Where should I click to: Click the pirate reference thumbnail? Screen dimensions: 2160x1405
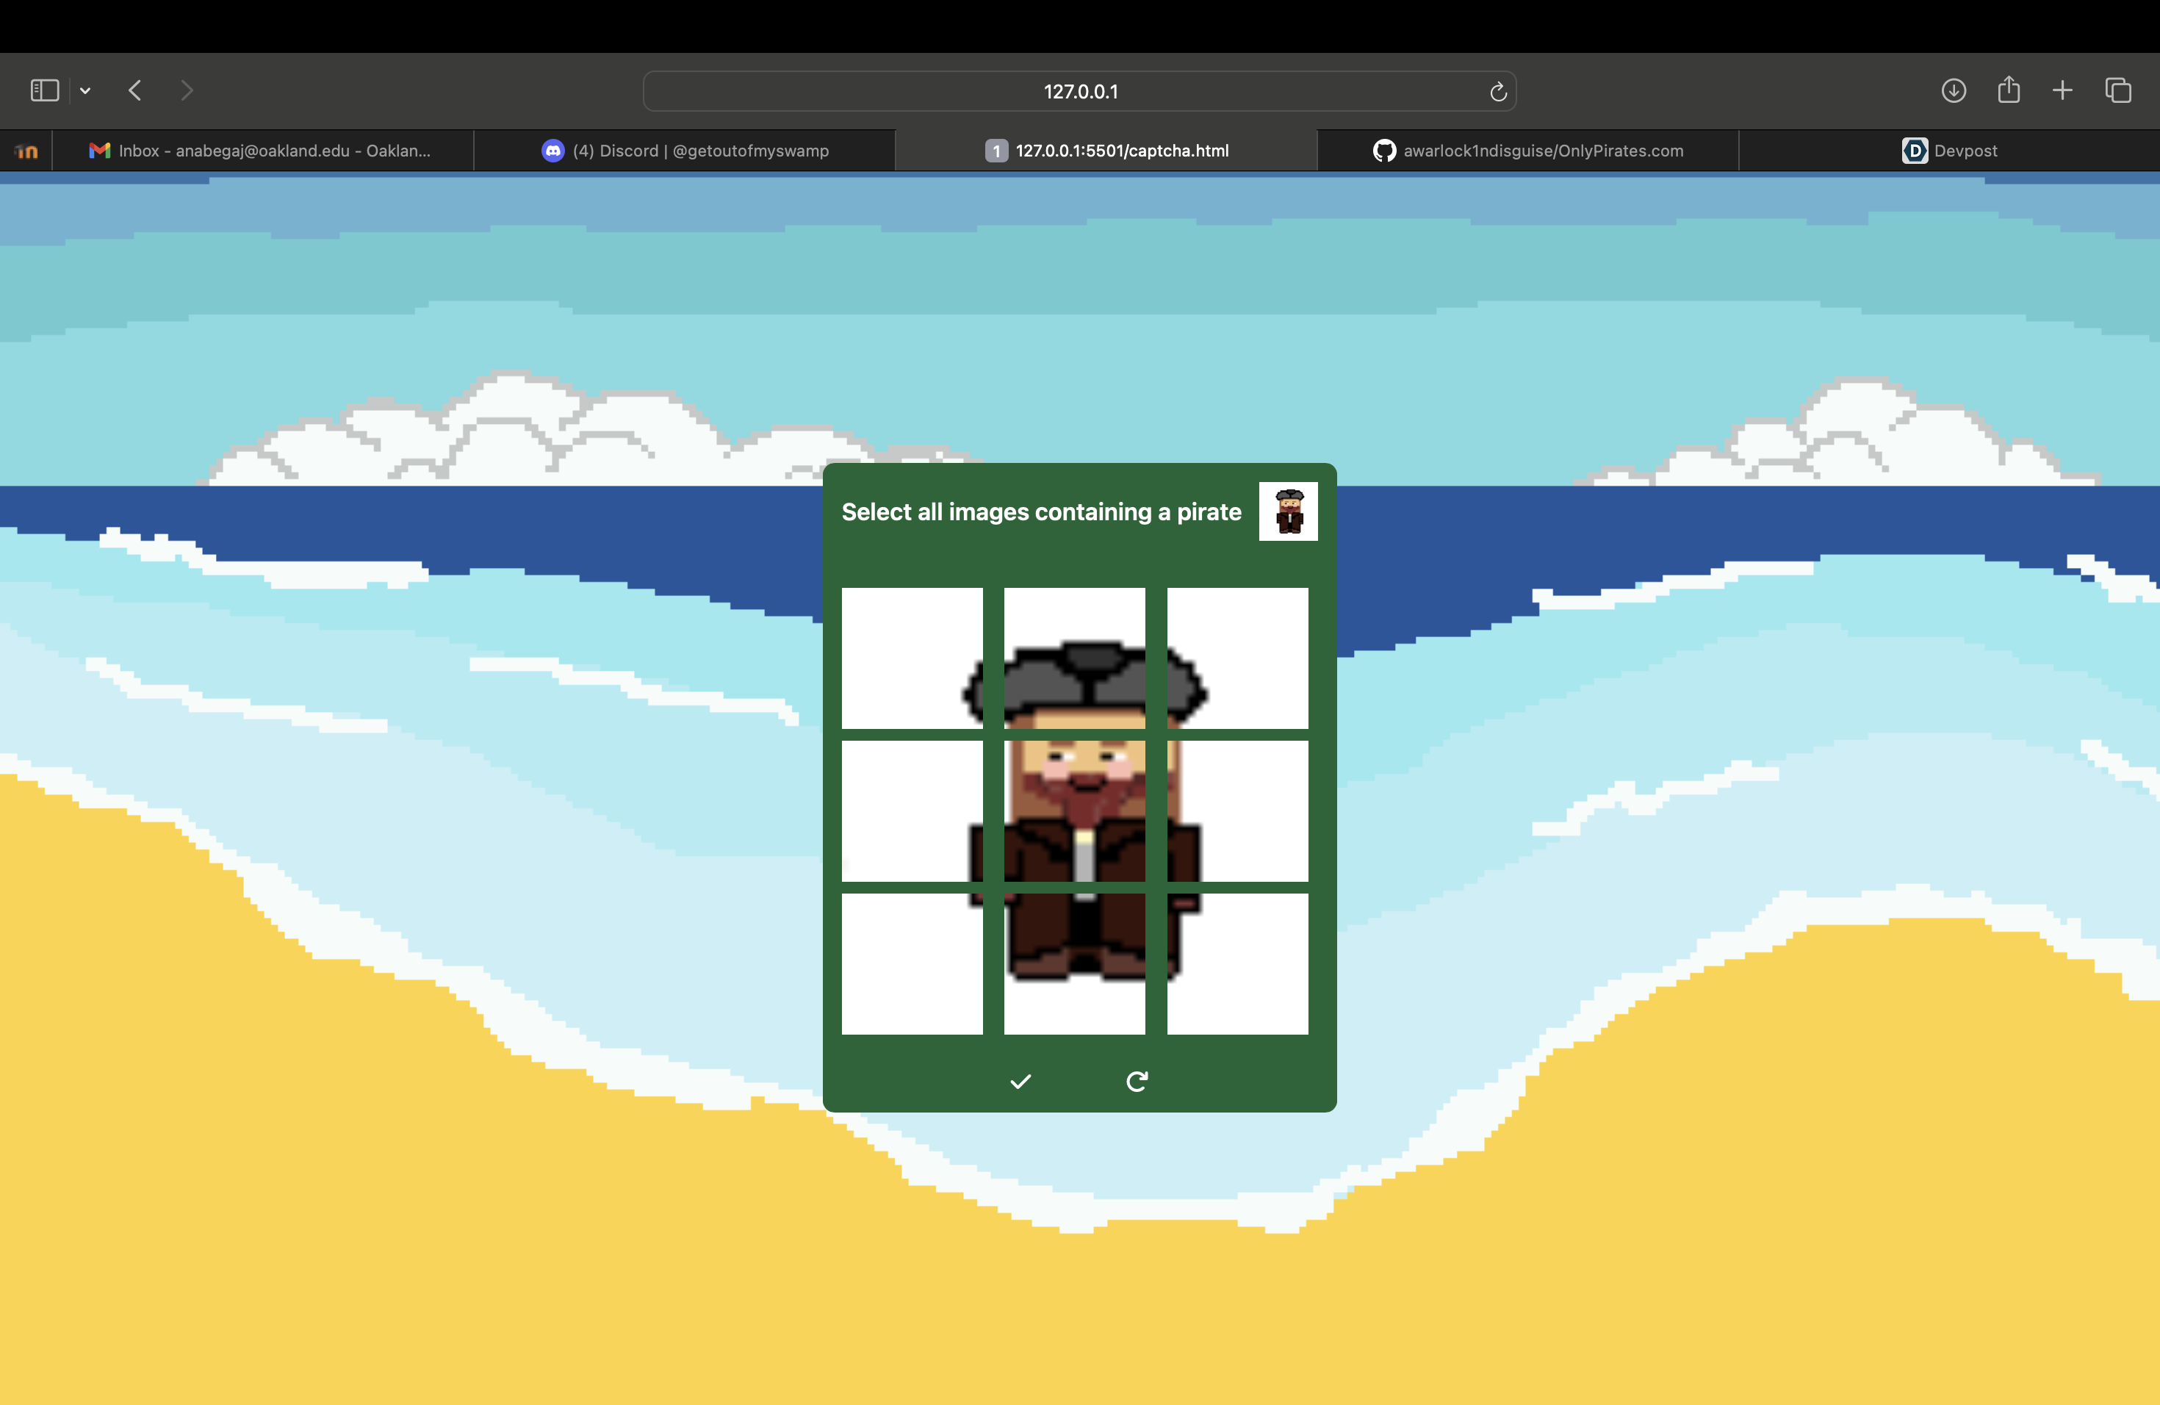point(1288,511)
